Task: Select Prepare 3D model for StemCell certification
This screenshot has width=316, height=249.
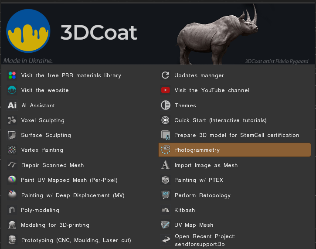Action: pyautogui.click(x=237, y=135)
